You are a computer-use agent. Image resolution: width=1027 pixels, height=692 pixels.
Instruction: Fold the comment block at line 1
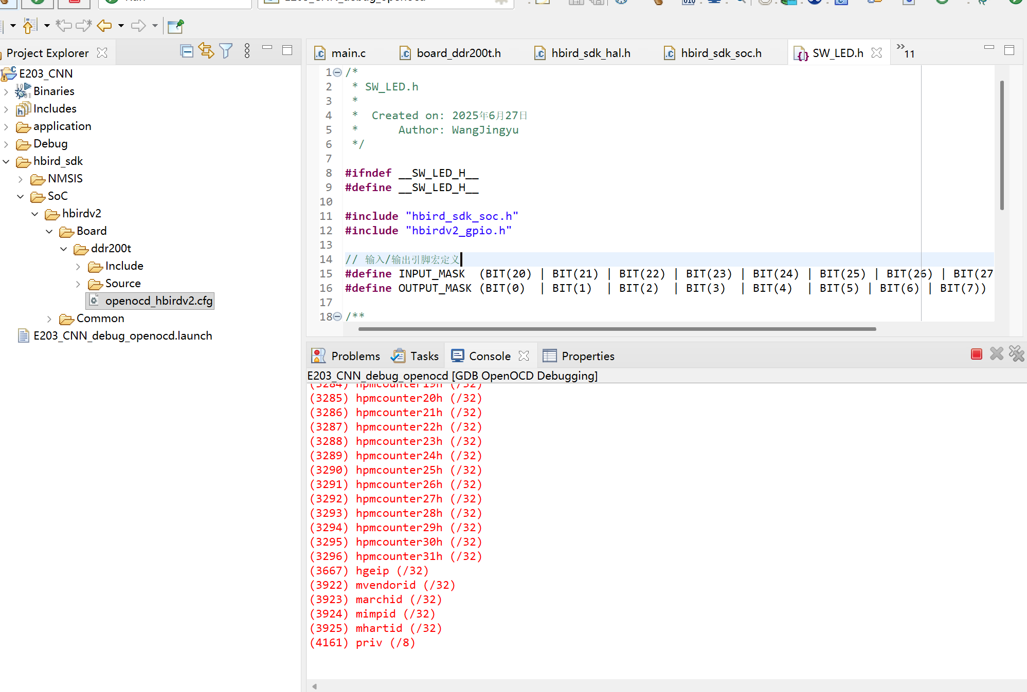(x=337, y=72)
